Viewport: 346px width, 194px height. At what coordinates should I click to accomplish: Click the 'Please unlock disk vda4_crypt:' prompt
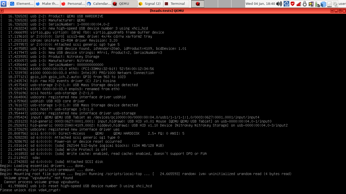tap(30, 190)
